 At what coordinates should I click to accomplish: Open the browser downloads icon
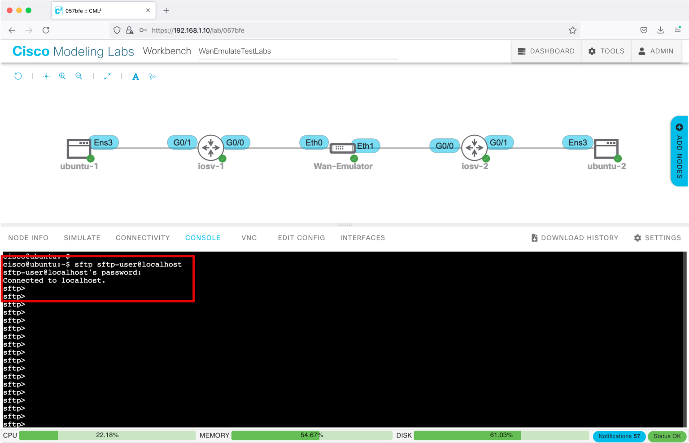pos(661,30)
